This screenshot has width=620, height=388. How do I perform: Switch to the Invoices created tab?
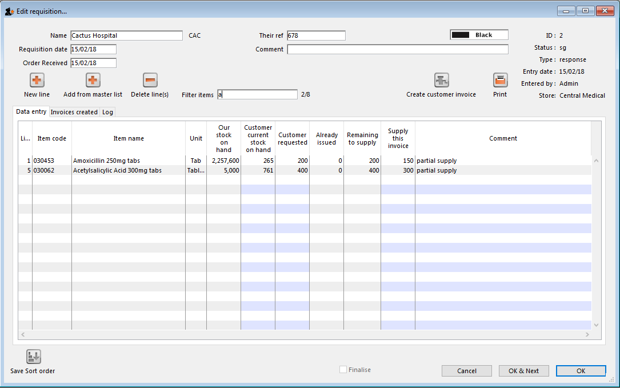(74, 112)
